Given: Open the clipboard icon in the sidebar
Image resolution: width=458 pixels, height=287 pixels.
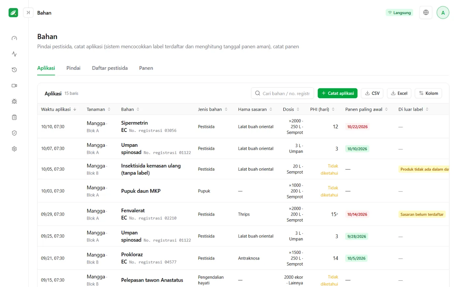Looking at the screenshot, I should (x=14, y=117).
